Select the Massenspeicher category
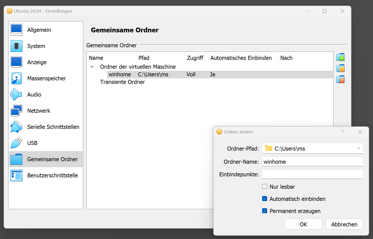Image resolution: width=373 pixels, height=239 pixels. [x=46, y=78]
